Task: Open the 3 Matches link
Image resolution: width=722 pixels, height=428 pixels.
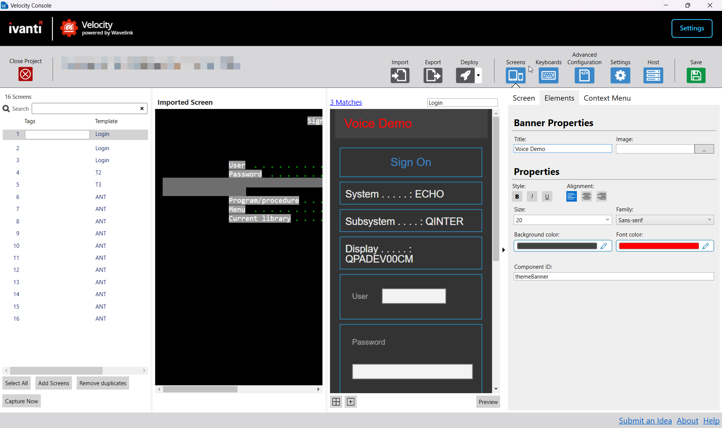Action: point(346,102)
